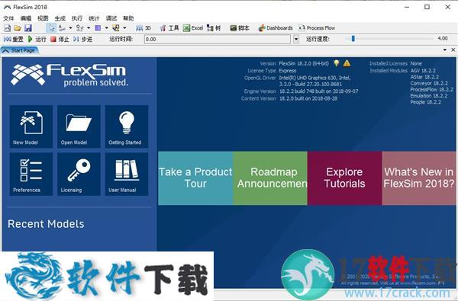Open the 统计 (Statistics) menu
Viewport: 458px width, 301px height.
[94, 18]
